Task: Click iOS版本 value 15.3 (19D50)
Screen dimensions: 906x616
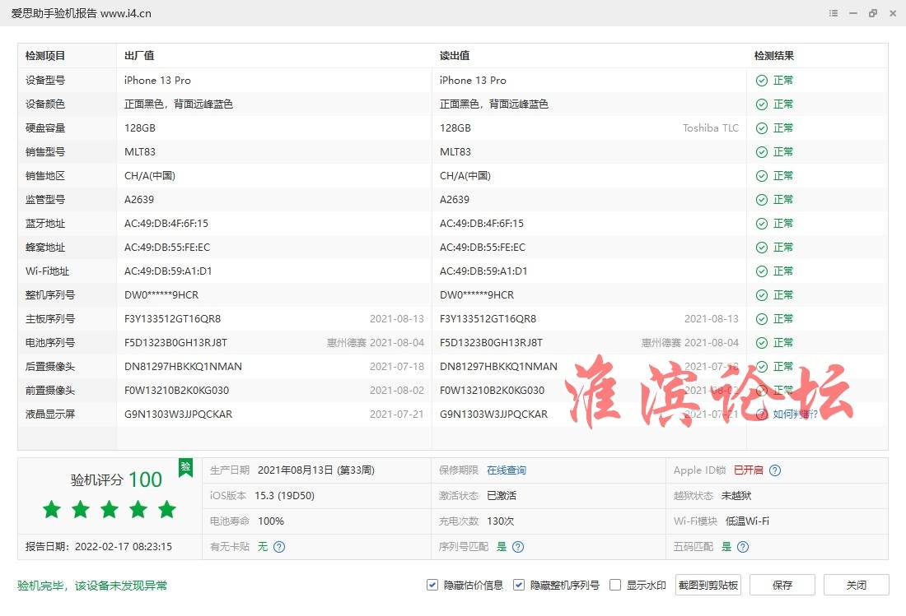Action: pyautogui.click(x=284, y=495)
